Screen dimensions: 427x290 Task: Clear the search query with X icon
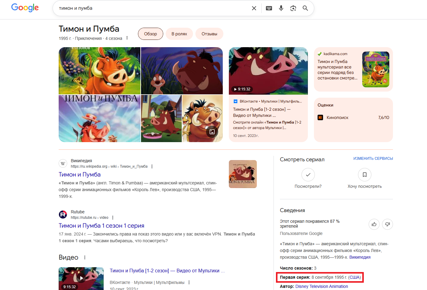click(x=254, y=8)
